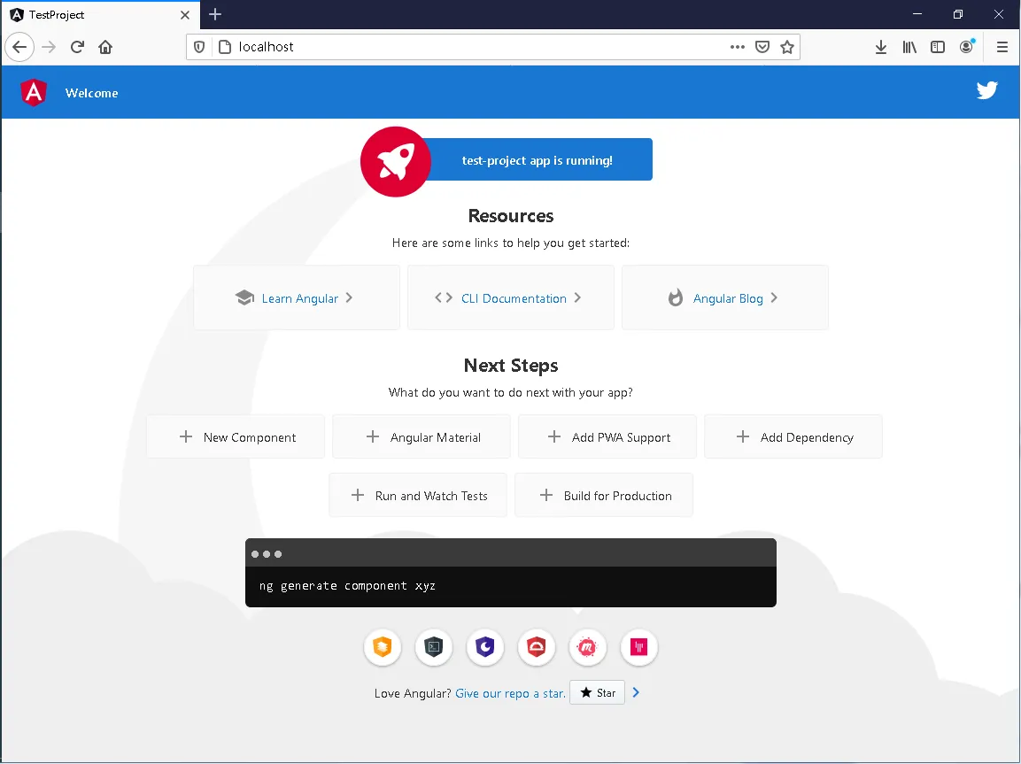This screenshot has height=764, width=1021.
Task: Save page to Pocket icon
Action: [x=762, y=47]
